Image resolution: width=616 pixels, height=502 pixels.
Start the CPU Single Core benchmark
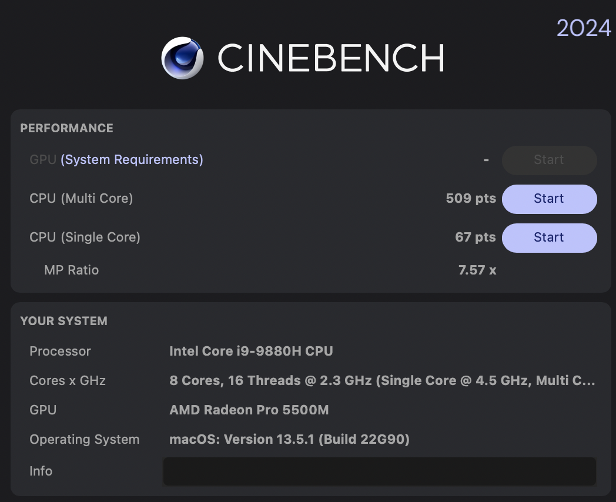[x=549, y=237]
